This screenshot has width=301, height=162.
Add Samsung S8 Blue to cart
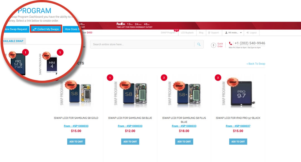(130, 142)
